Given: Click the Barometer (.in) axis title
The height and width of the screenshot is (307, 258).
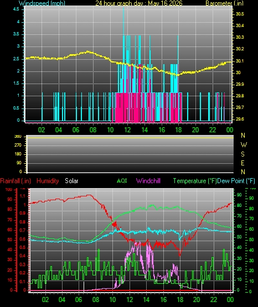Looking at the screenshot, I should tap(224, 3).
